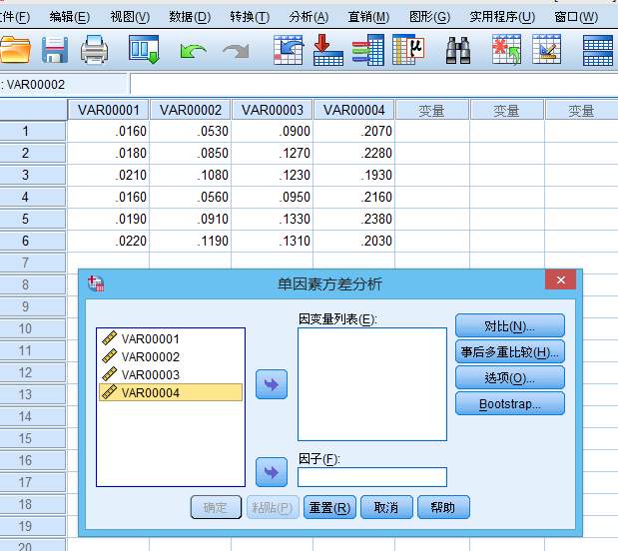Image resolution: width=618 pixels, height=551 pixels.
Task: Click the 因子(F) input field
Action: 372,477
